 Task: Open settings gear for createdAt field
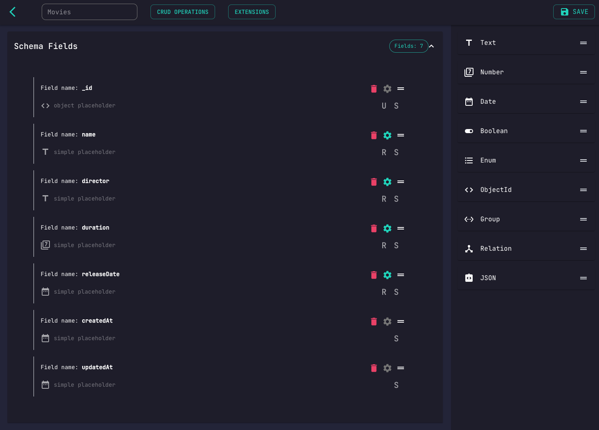click(x=387, y=321)
